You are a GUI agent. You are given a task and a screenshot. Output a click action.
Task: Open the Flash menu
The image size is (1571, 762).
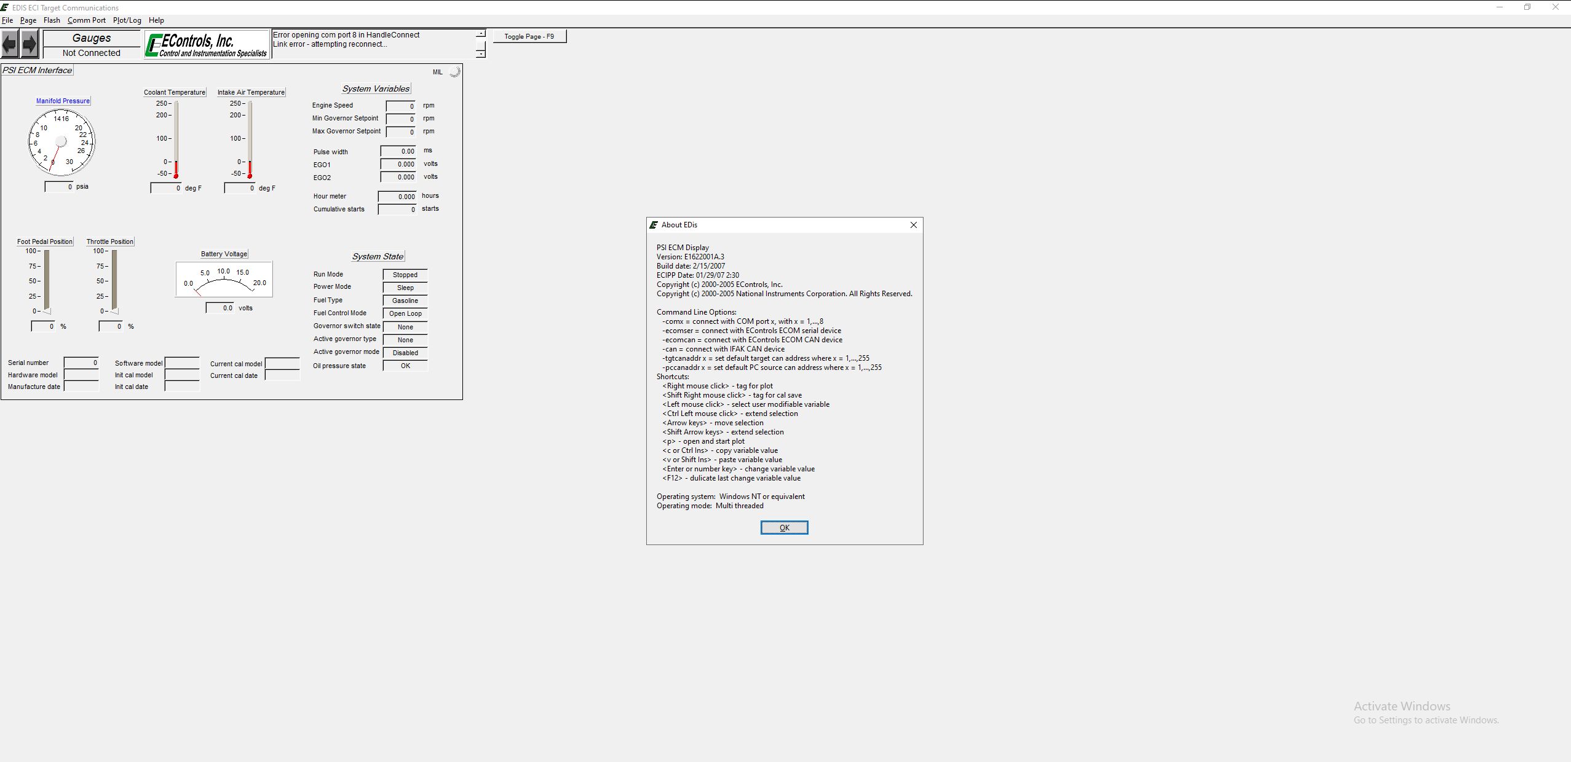tap(52, 20)
